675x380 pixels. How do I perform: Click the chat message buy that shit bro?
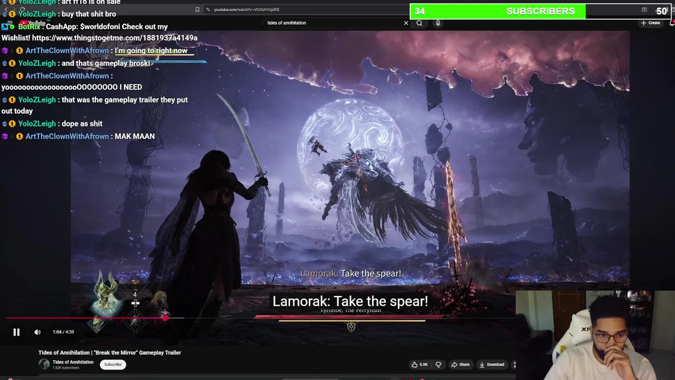89,14
